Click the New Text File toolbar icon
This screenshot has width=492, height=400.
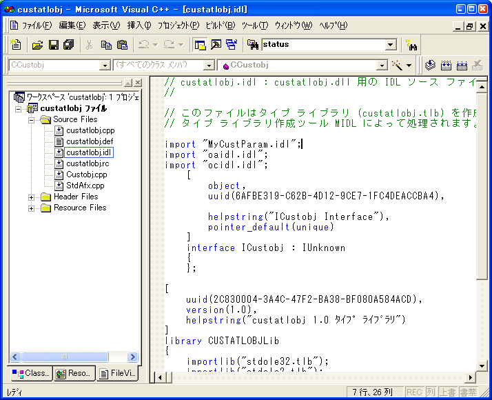tap(16, 45)
